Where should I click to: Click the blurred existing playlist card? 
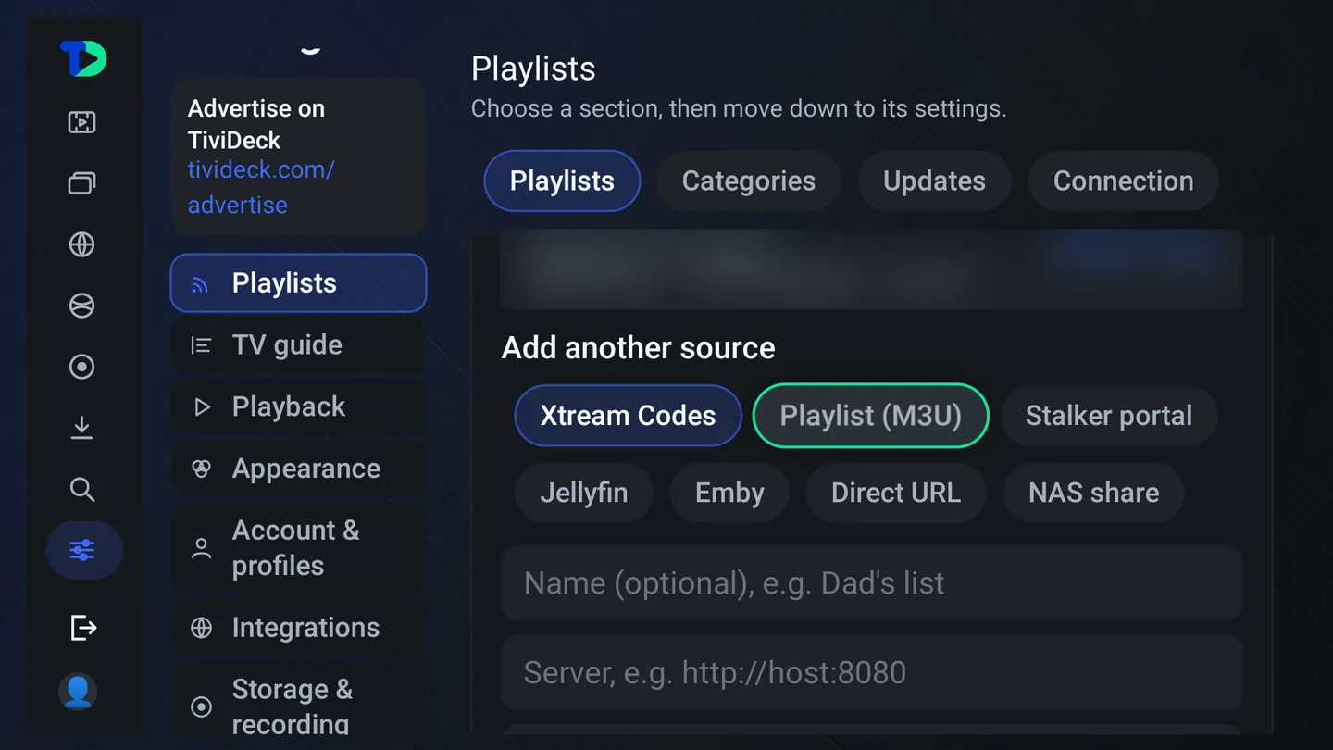point(871,271)
